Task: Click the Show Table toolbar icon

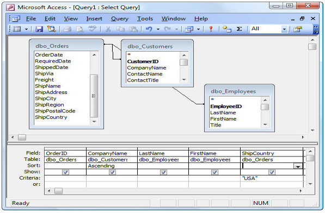Action: click(x=227, y=29)
